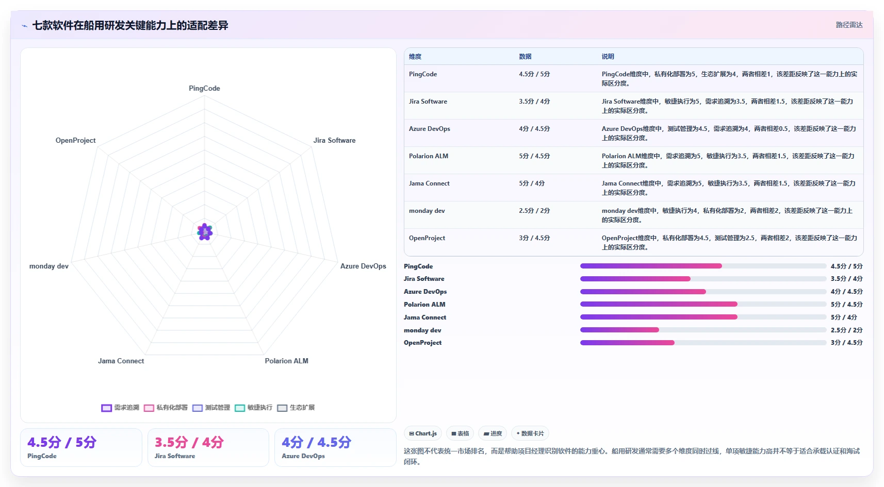Viewport: 884px width, 487px height.
Task: Click the 路径雷达 label in the header
Action: 849,25
